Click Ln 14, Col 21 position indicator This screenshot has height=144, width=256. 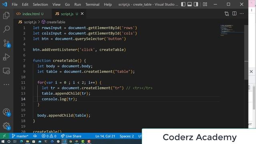pyautogui.click(x=105, y=136)
